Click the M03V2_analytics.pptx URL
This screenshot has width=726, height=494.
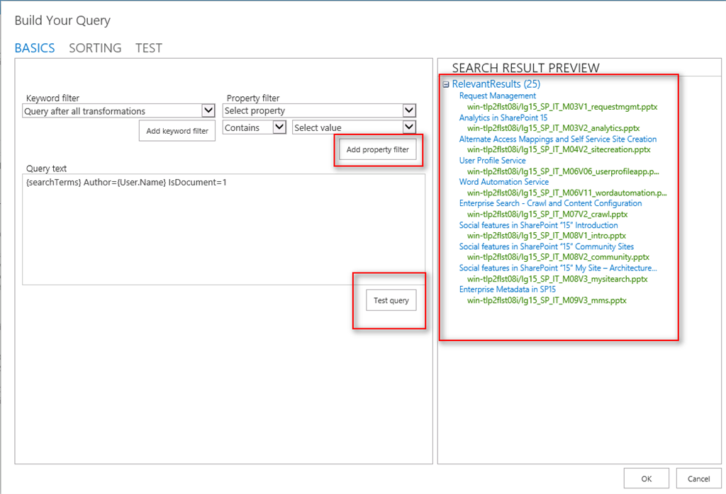(x=553, y=128)
